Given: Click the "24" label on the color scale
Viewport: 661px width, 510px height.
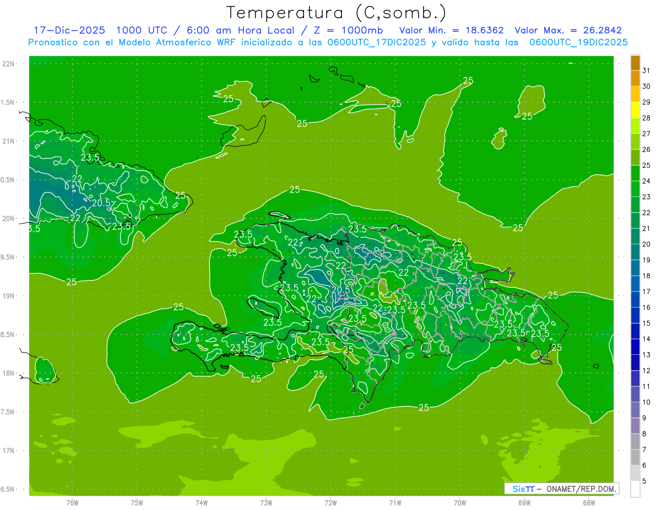Looking at the screenshot, I should click(x=647, y=181).
